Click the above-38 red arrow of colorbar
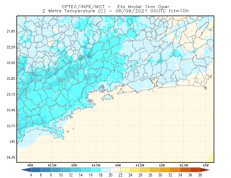Viewport: 231px width, 178px height. pos(205,170)
